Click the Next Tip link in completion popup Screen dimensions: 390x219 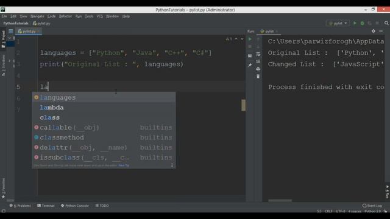coord(124,165)
